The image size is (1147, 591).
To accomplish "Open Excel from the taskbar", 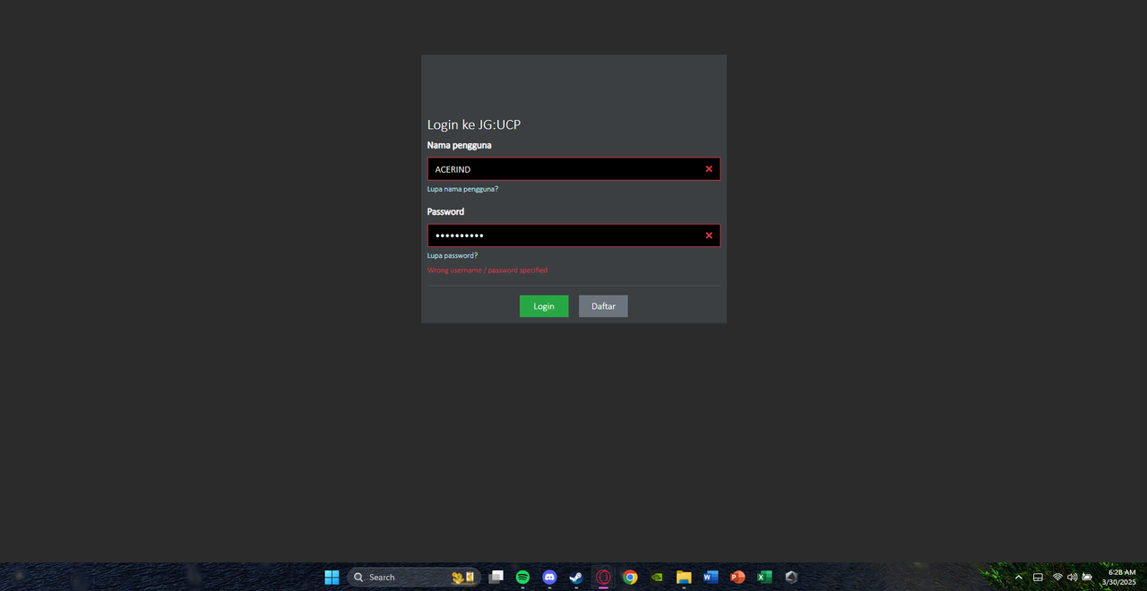I will [764, 578].
